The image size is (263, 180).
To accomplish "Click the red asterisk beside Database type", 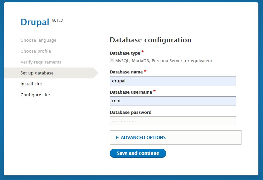I will point(142,52).
